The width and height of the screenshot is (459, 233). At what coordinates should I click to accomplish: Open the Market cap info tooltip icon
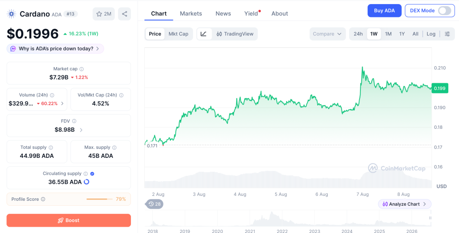pos(82,69)
